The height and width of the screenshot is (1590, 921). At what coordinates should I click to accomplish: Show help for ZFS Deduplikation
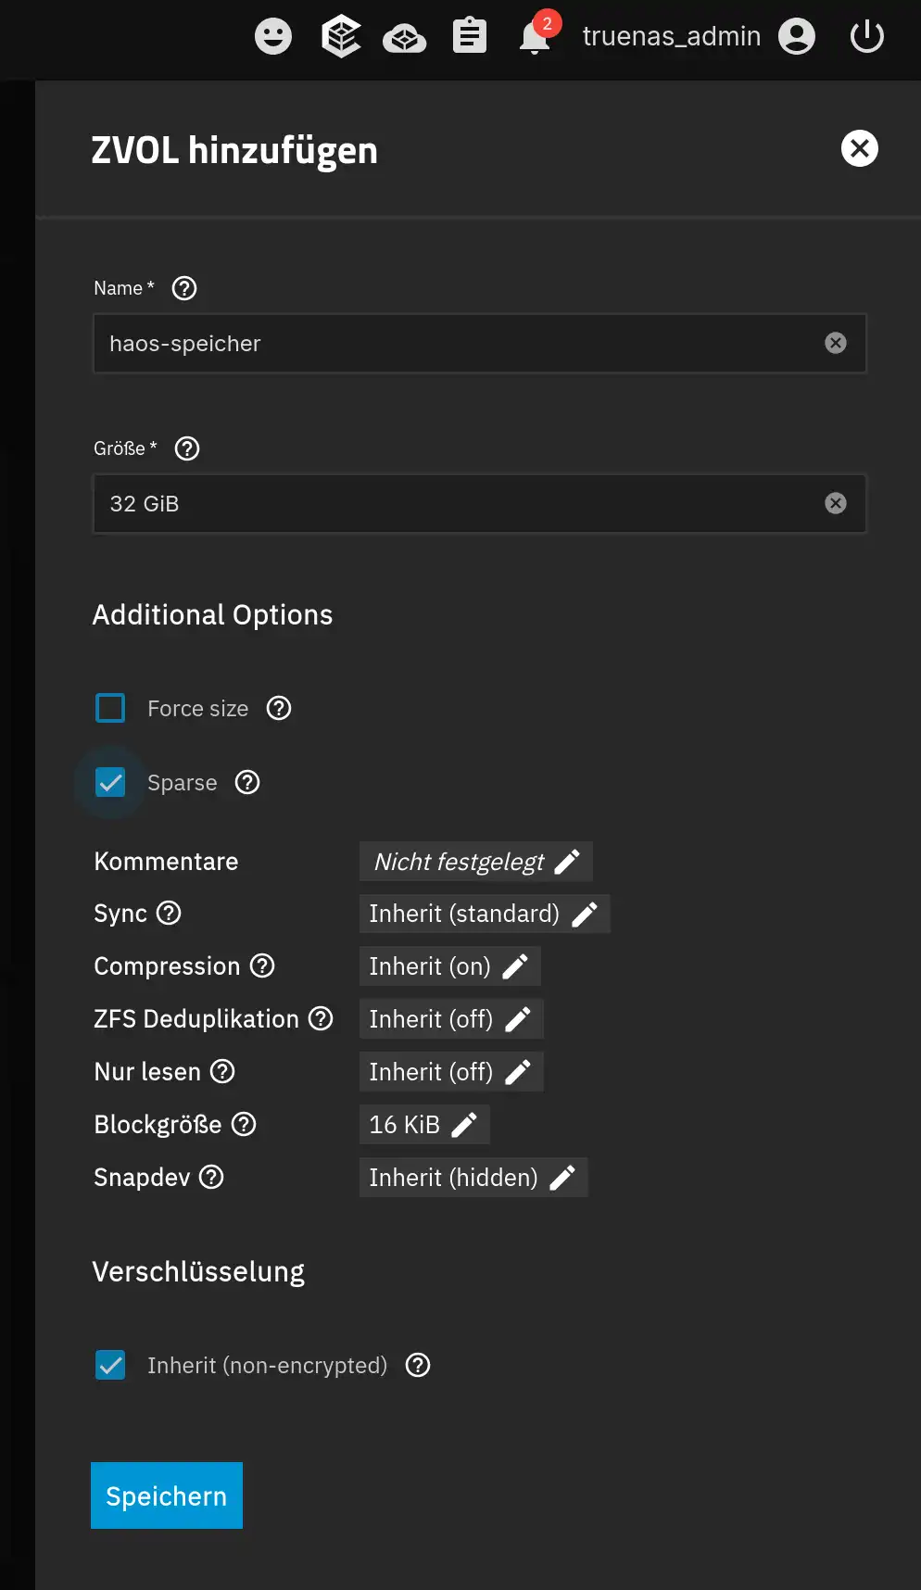pos(321,1018)
